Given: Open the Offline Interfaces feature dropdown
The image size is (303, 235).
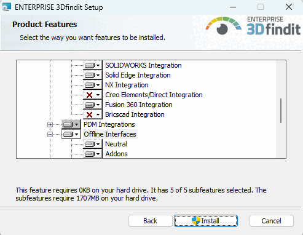Looking at the screenshot, I should (x=71, y=134).
